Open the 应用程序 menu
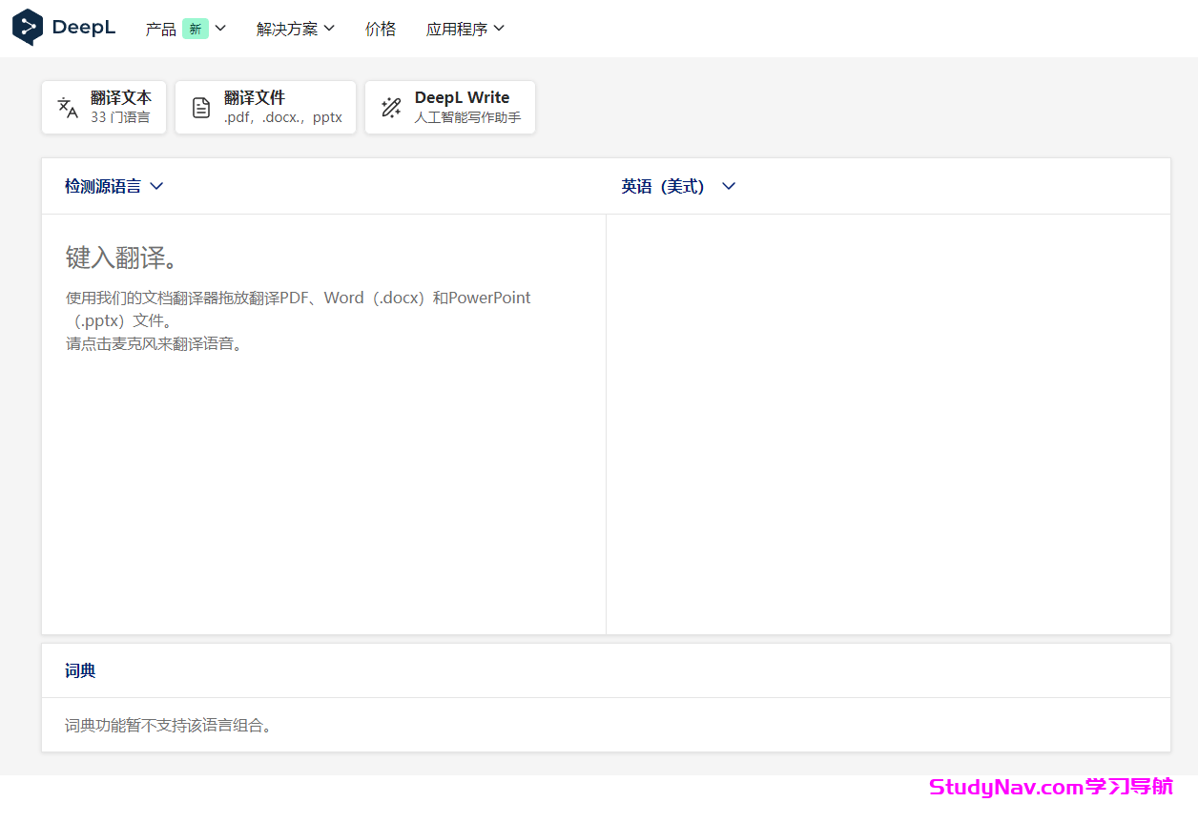The height and width of the screenshot is (823, 1198). 465,29
